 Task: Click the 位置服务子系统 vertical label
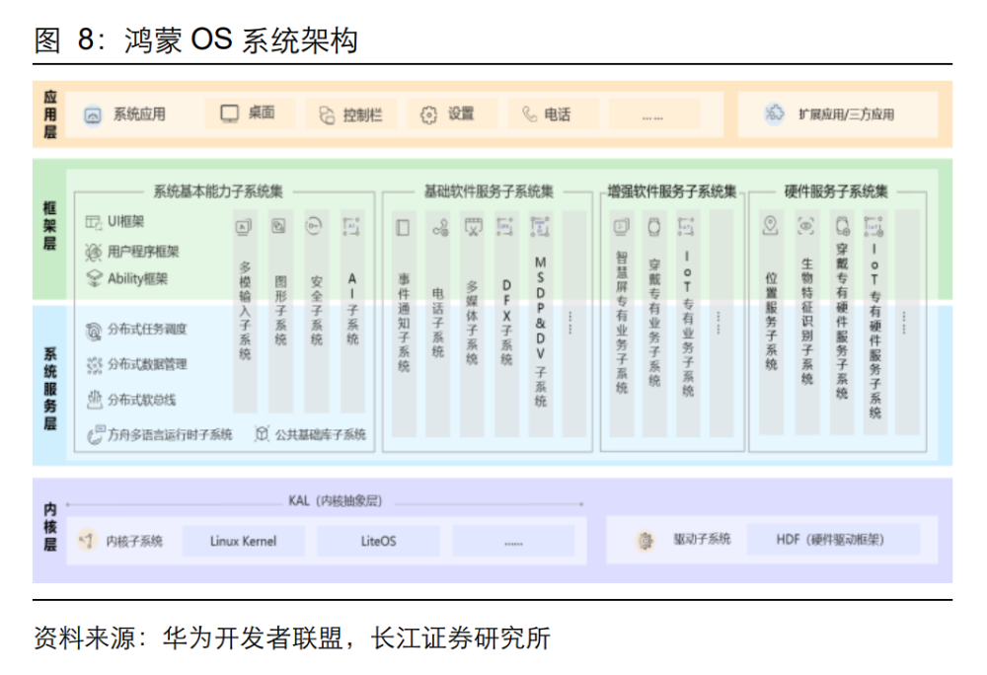click(x=771, y=322)
